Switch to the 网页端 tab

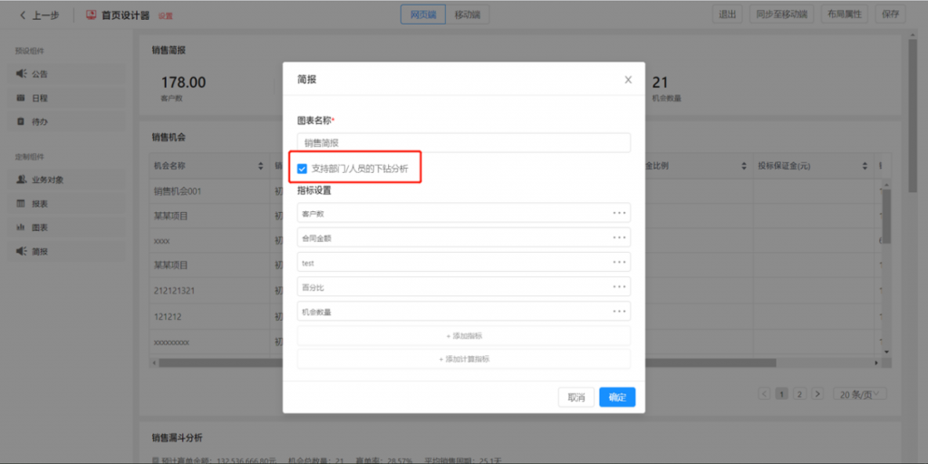click(x=423, y=14)
